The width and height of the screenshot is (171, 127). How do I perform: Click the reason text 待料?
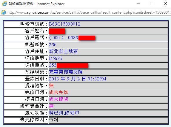pyautogui.click(x=54, y=120)
